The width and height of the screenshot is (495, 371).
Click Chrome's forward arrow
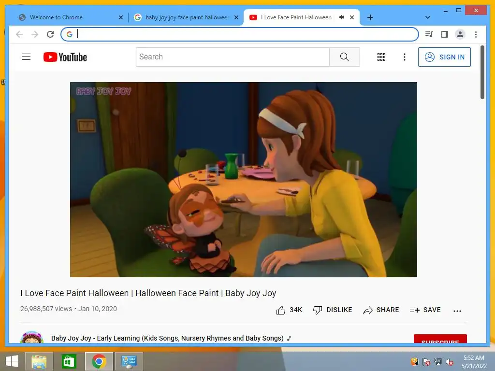pos(35,34)
